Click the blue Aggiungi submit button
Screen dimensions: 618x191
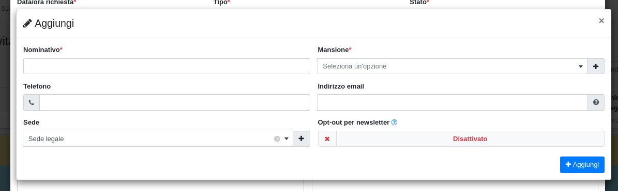click(582, 165)
